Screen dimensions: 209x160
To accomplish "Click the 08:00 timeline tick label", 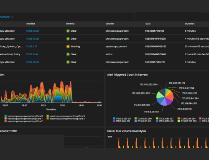I will [x=24, y=105].
